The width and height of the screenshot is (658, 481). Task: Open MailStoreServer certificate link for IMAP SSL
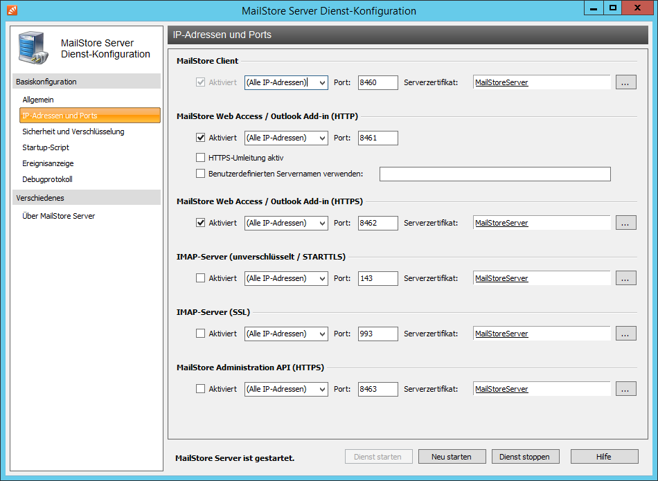click(x=501, y=334)
